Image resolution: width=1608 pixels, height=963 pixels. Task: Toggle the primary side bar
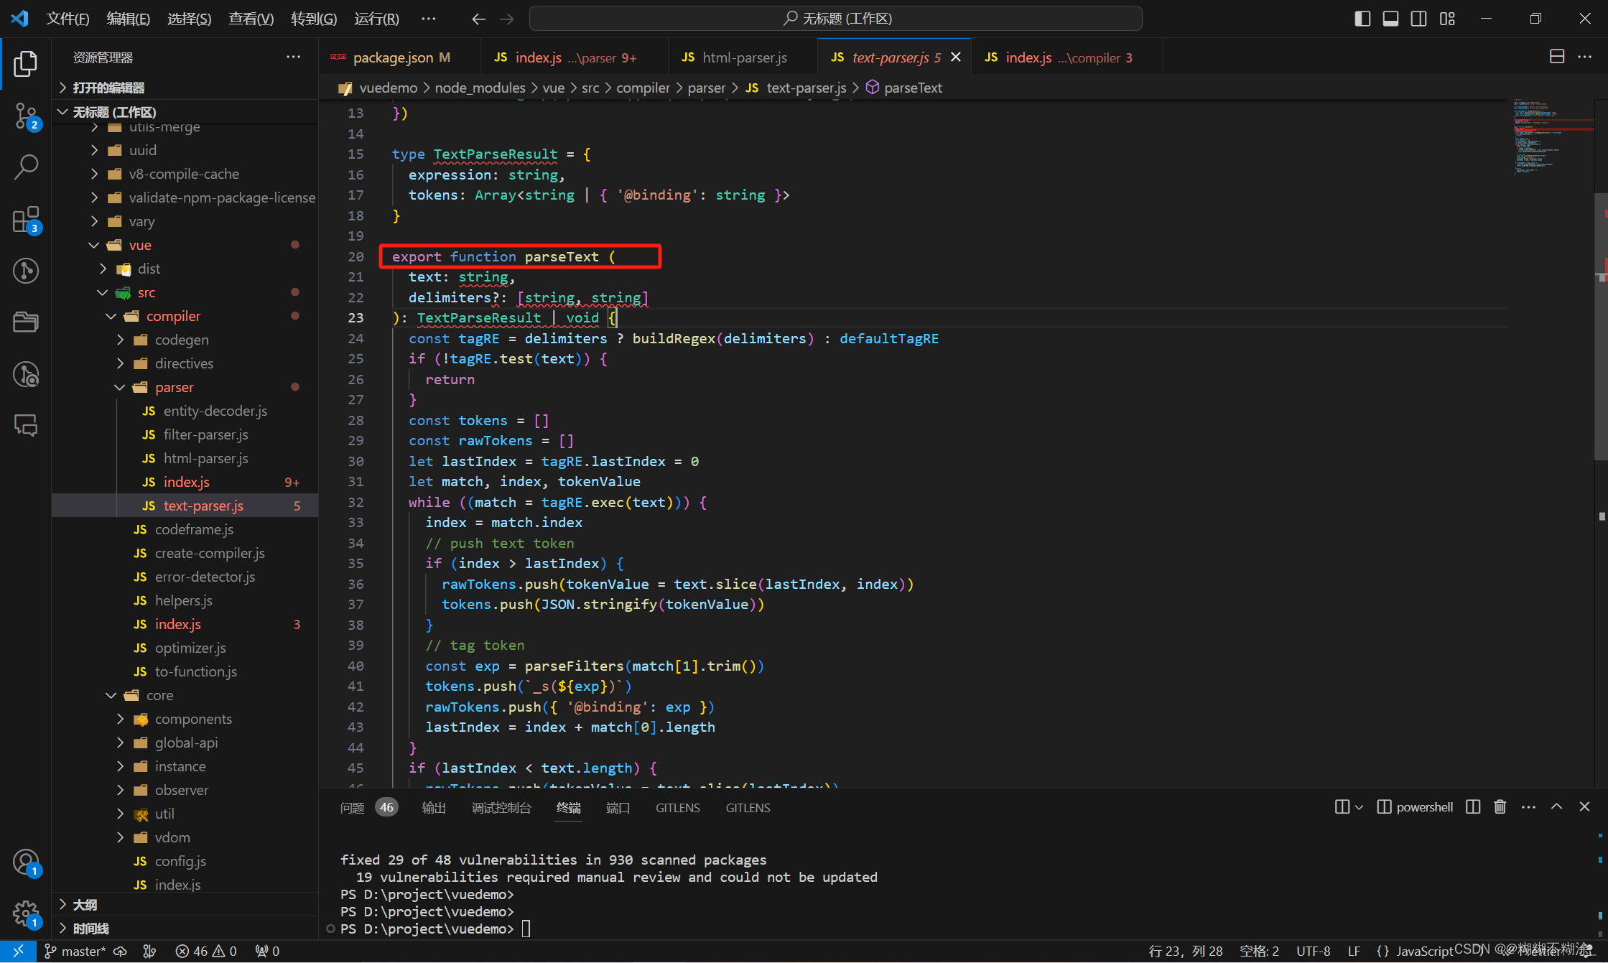(1362, 19)
